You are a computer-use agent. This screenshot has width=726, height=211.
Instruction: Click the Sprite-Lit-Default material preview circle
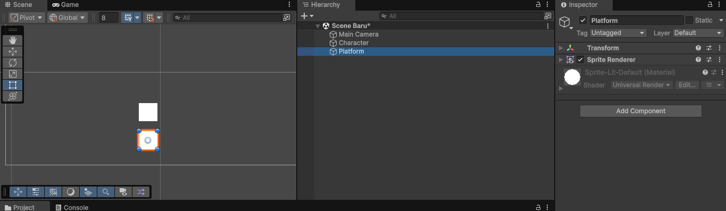point(572,77)
